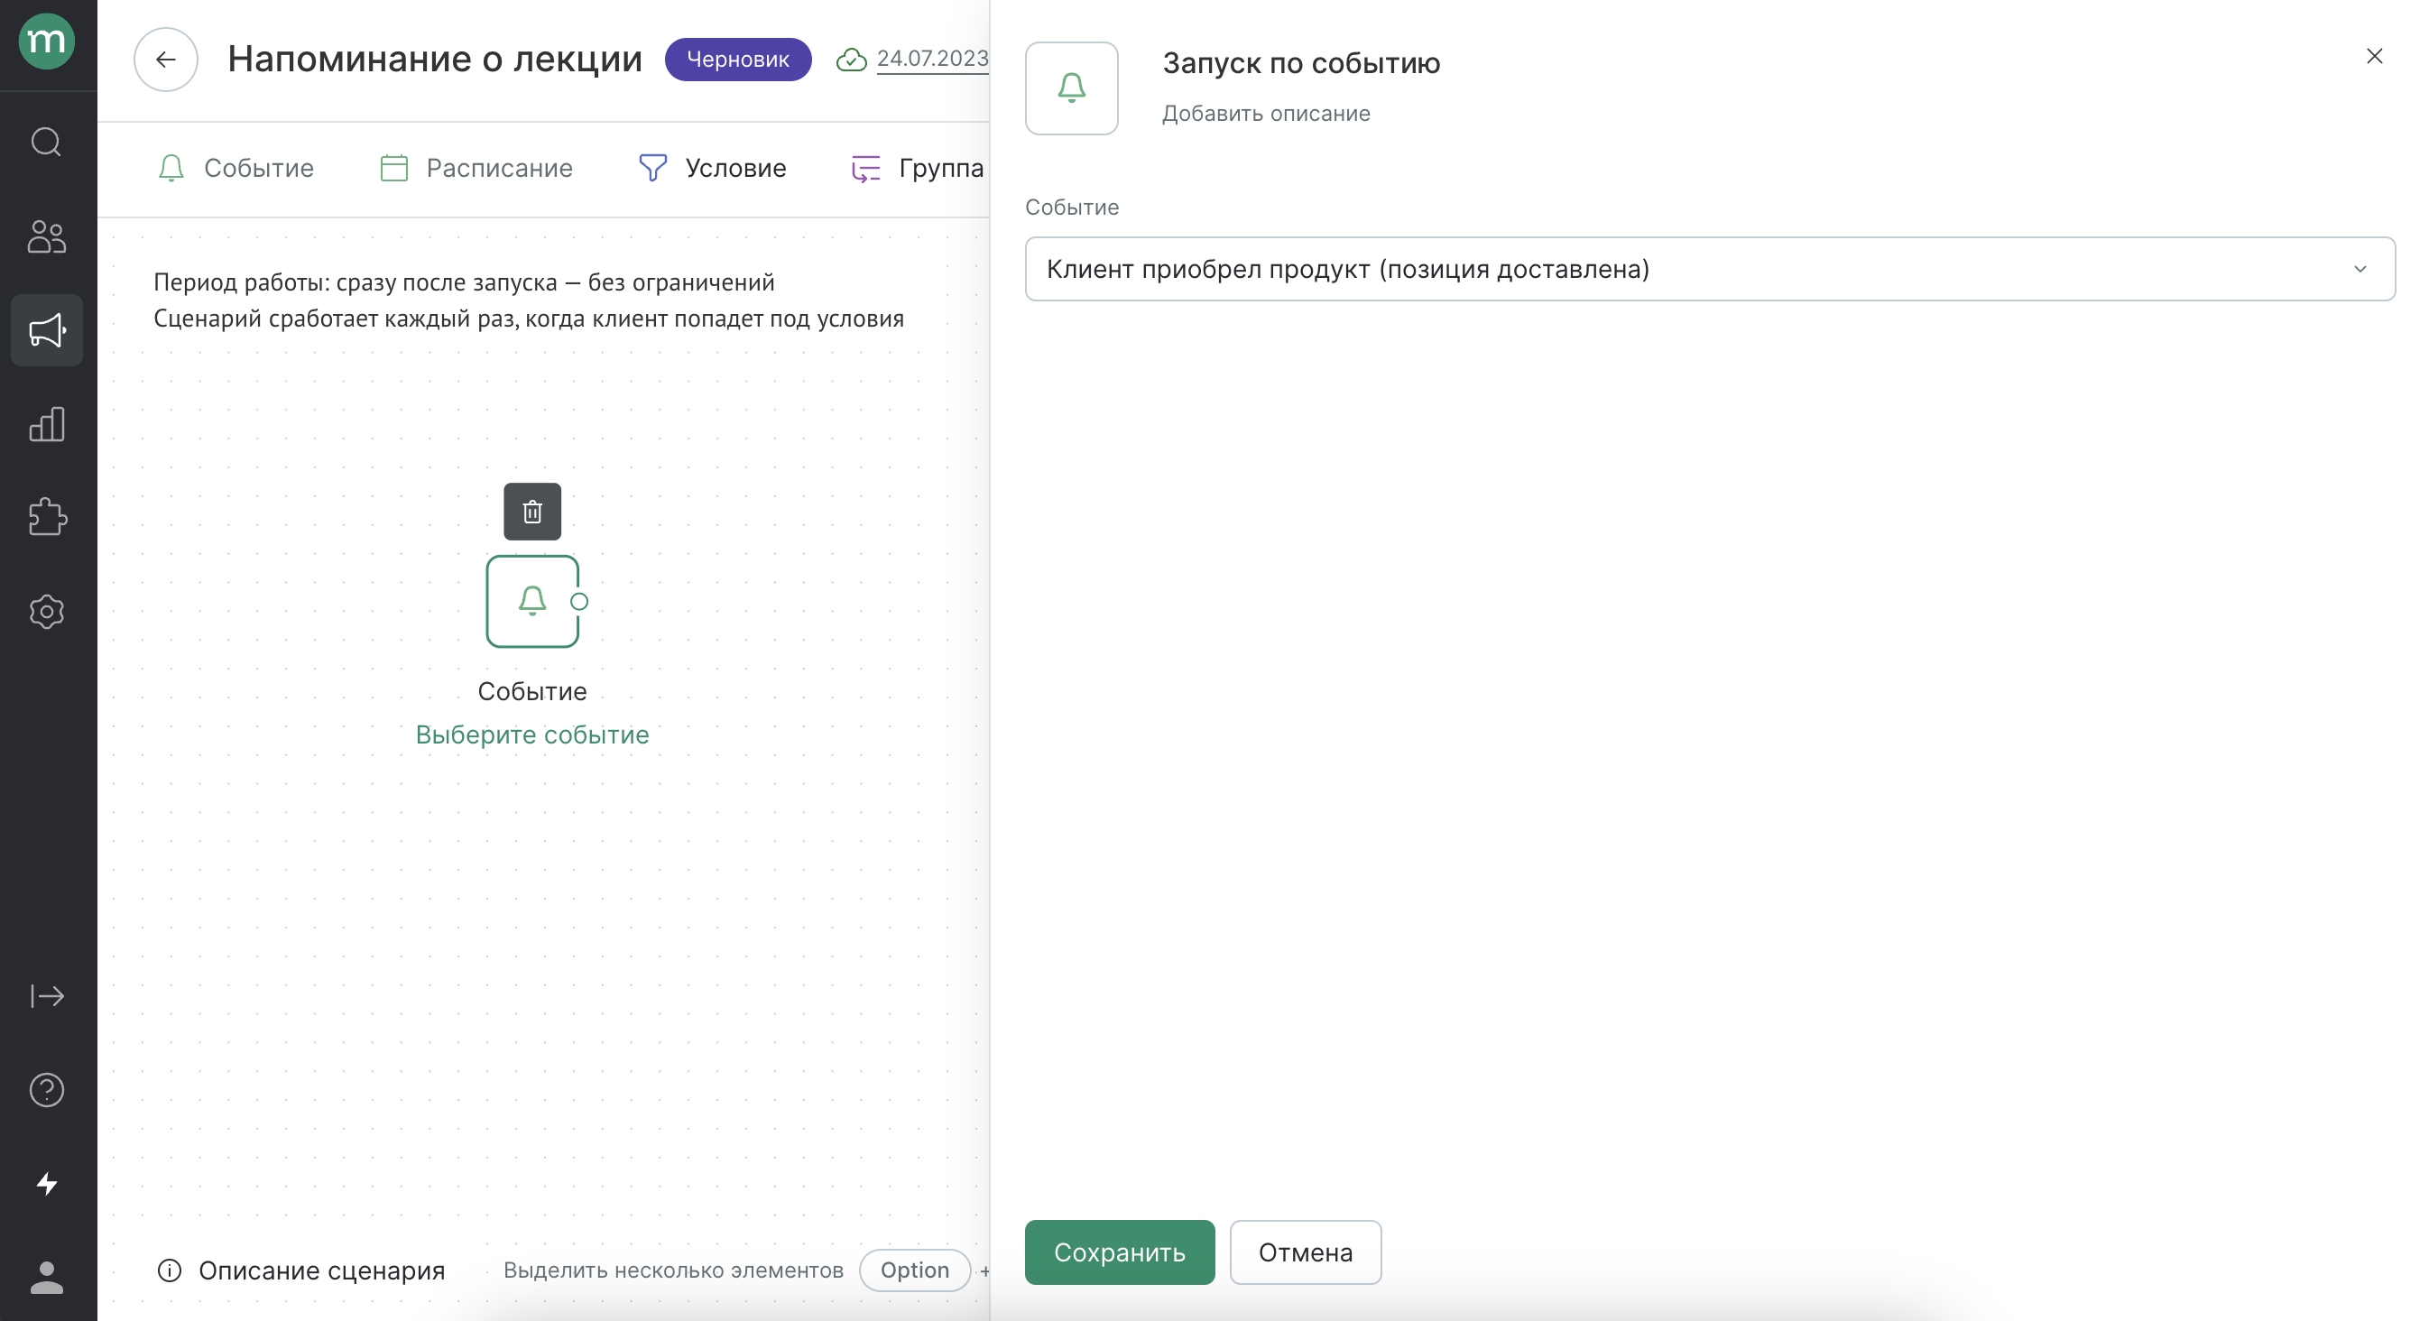Click Выберите событие link on canvas
This screenshot has width=2429, height=1321.
coord(531,734)
